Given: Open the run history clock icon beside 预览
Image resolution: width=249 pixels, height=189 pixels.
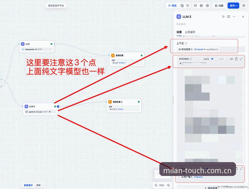Looking at the screenshot, I should 182,6.
